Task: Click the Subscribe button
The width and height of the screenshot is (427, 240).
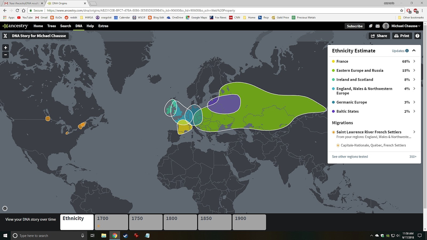Action: (x=355, y=26)
